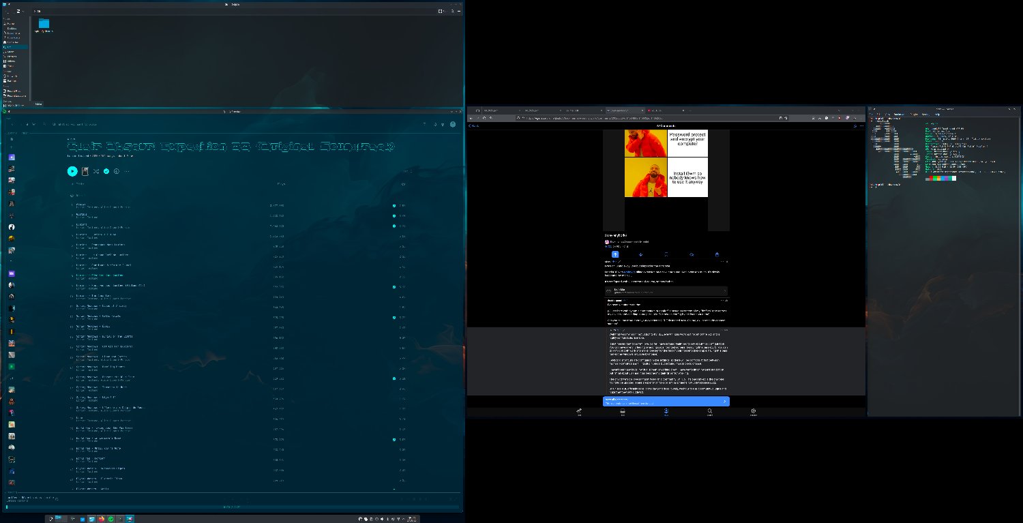Toggle the saved checkmark on the second track
Viewport: 1023px width, 523px height.
coord(394,216)
